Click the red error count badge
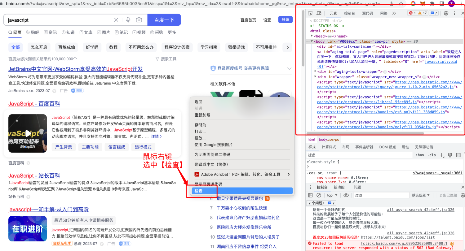 pyautogui.click(x=412, y=13)
